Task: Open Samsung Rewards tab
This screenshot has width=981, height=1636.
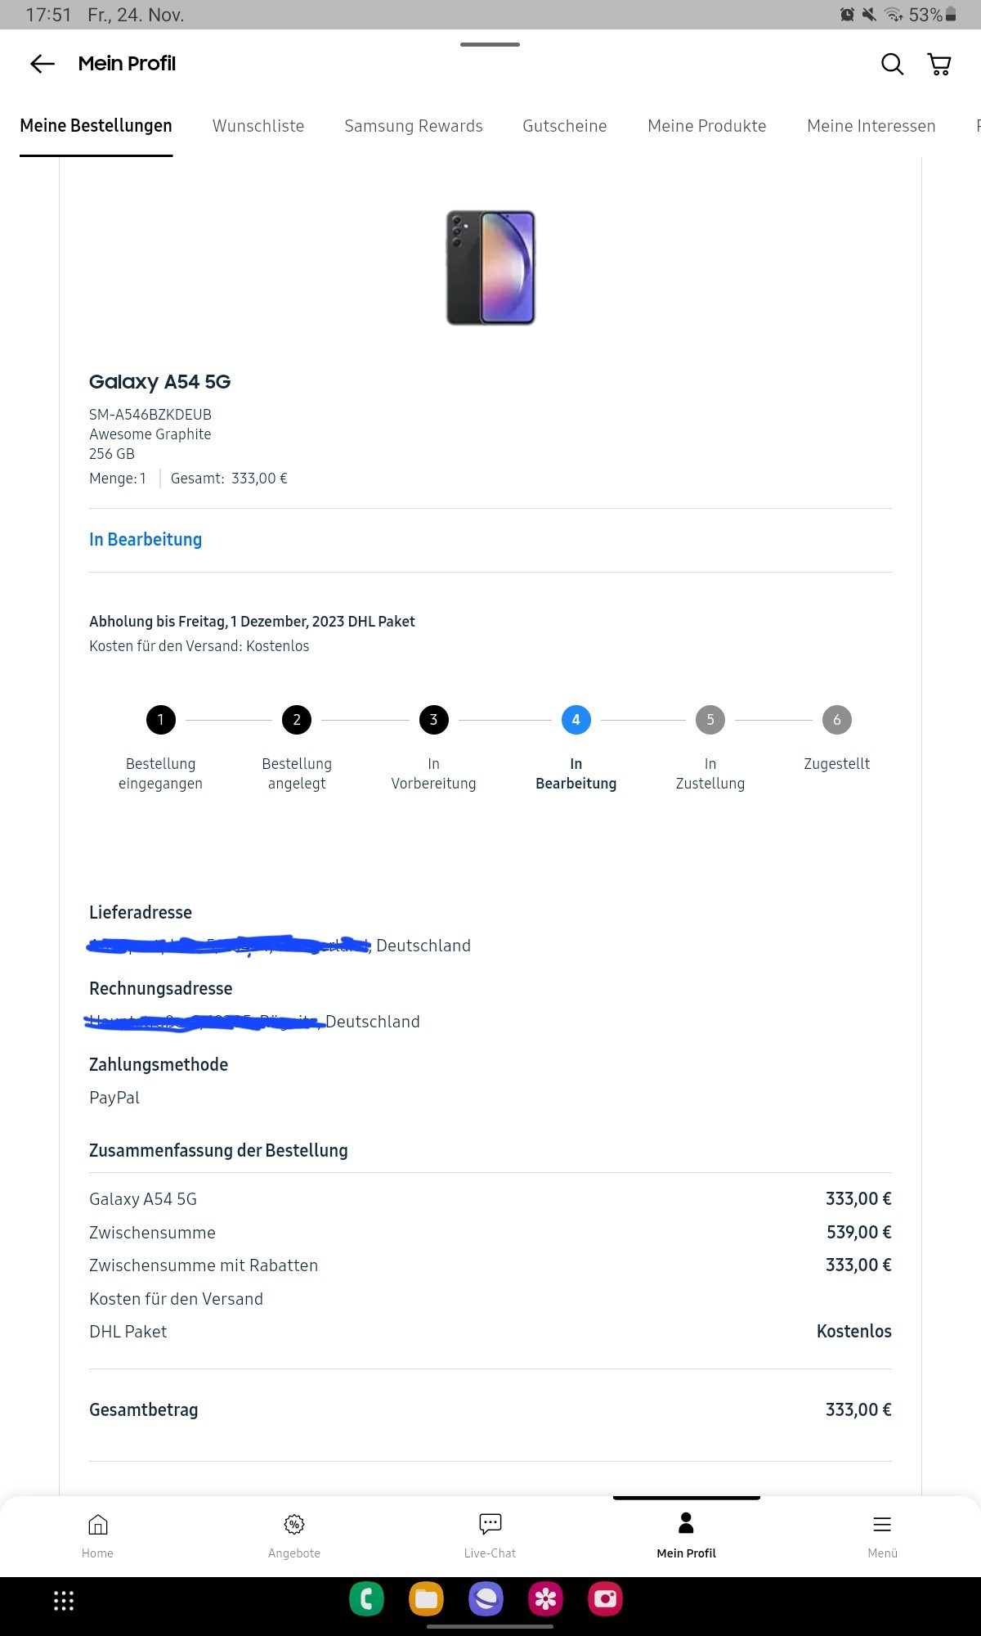Action: (x=414, y=126)
